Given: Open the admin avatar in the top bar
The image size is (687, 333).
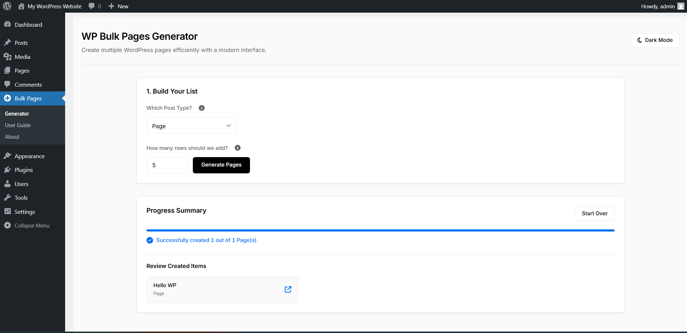Looking at the screenshot, I should click(680, 6).
